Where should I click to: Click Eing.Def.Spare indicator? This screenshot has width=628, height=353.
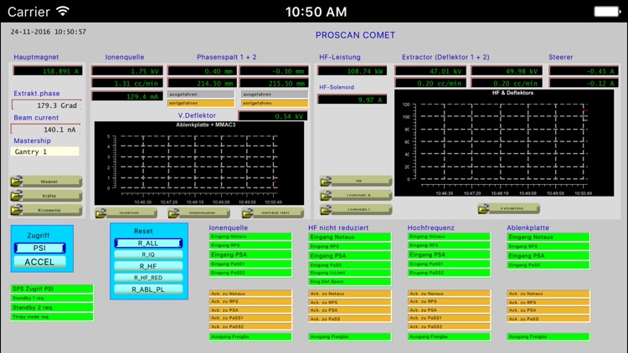(x=350, y=282)
